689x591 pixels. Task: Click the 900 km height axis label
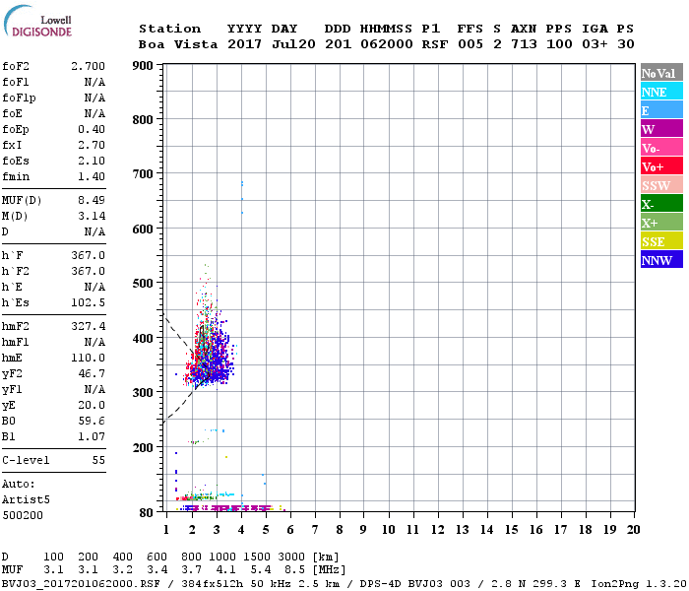[x=143, y=66]
